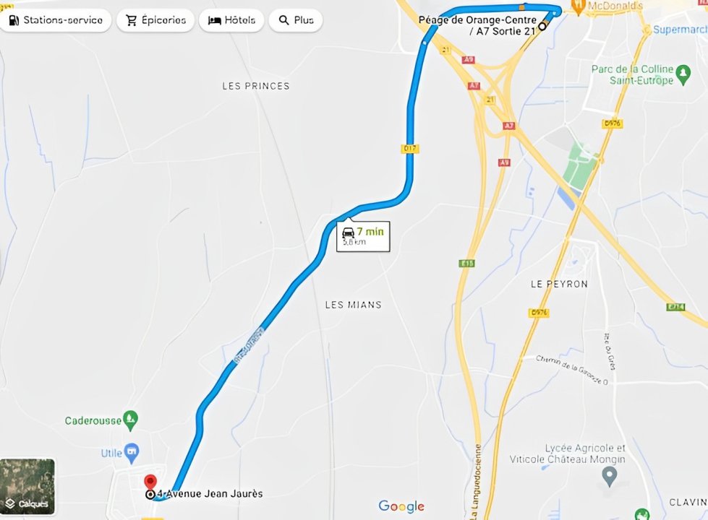Image resolution: width=708 pixels, height=520 pixels.
Task: Select the 4 Avenue Jean Jaurès label
Action: pyautogui.click(x=210, y=493)
